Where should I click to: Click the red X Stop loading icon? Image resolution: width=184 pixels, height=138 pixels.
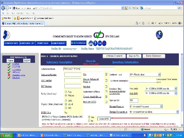[137, 8]
